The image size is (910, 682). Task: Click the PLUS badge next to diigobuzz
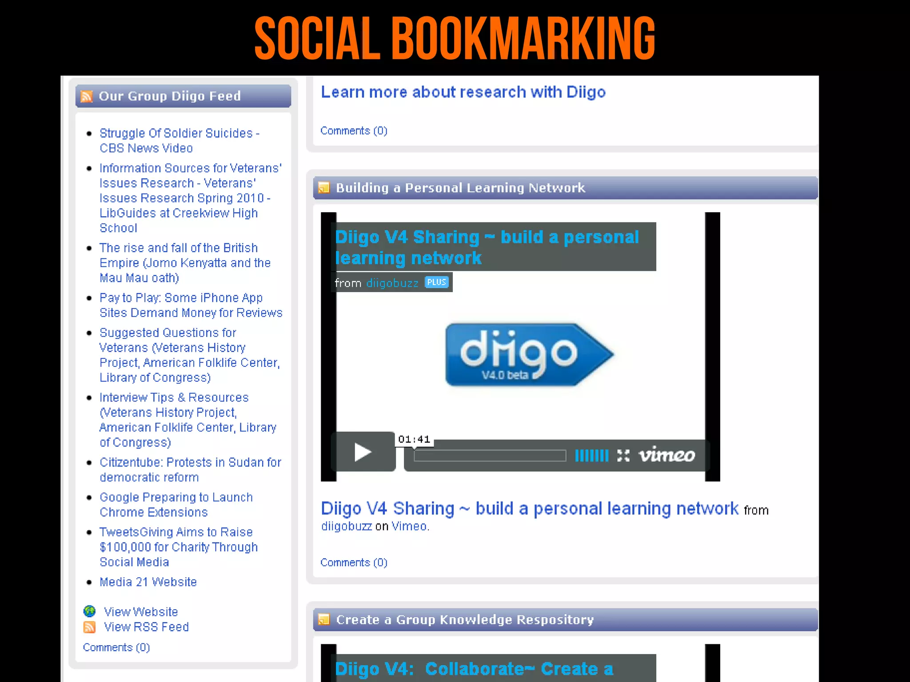pyautogui.click(x=437, y=282)
